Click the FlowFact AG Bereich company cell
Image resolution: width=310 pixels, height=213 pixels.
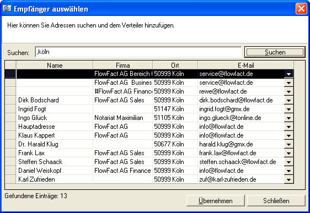(x=123, y=74)
